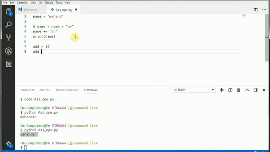
Task: Switch to the PROBLEMS panel tab
Action: [27, 90]
